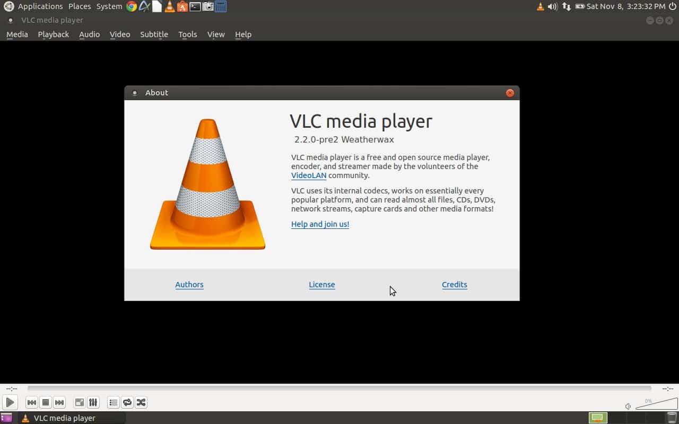679x424 pixels.
Task: Launch the Terminal from top panel
Action: 195,6
